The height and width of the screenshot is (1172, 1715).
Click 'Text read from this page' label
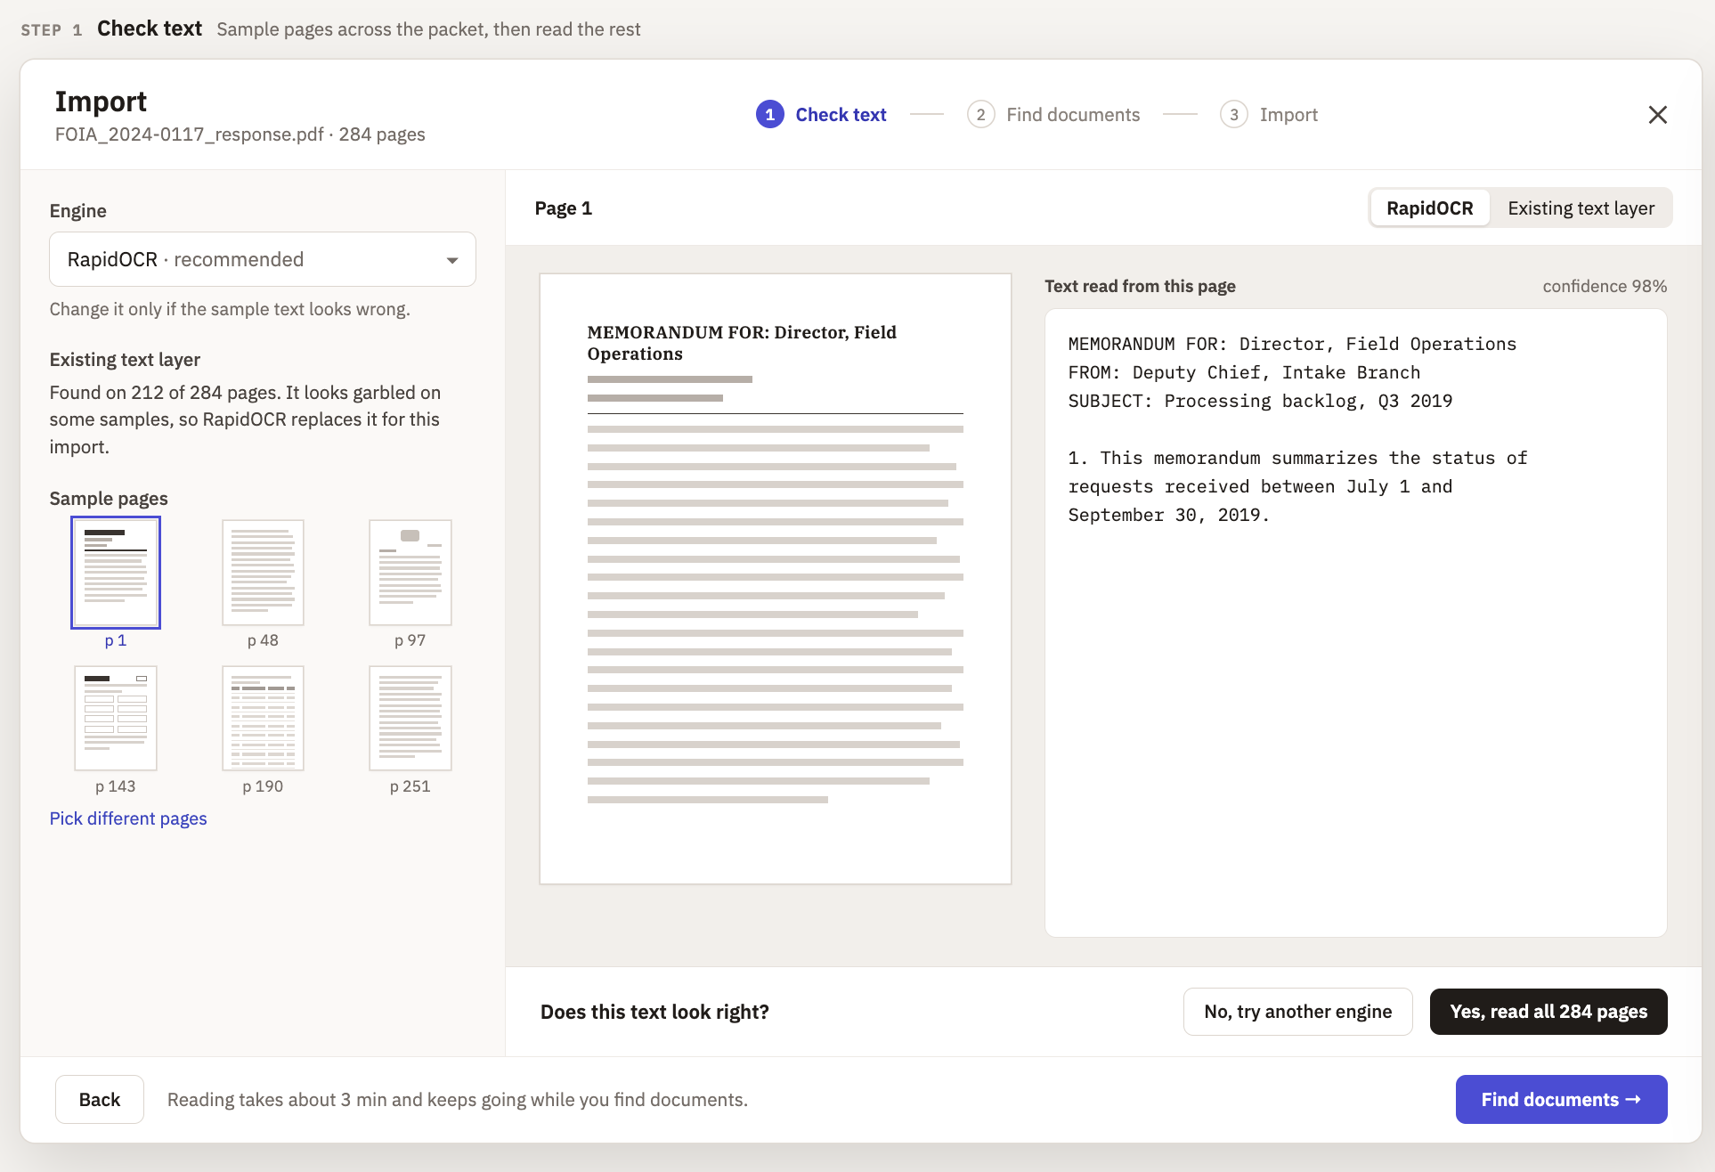(1140, 286)
